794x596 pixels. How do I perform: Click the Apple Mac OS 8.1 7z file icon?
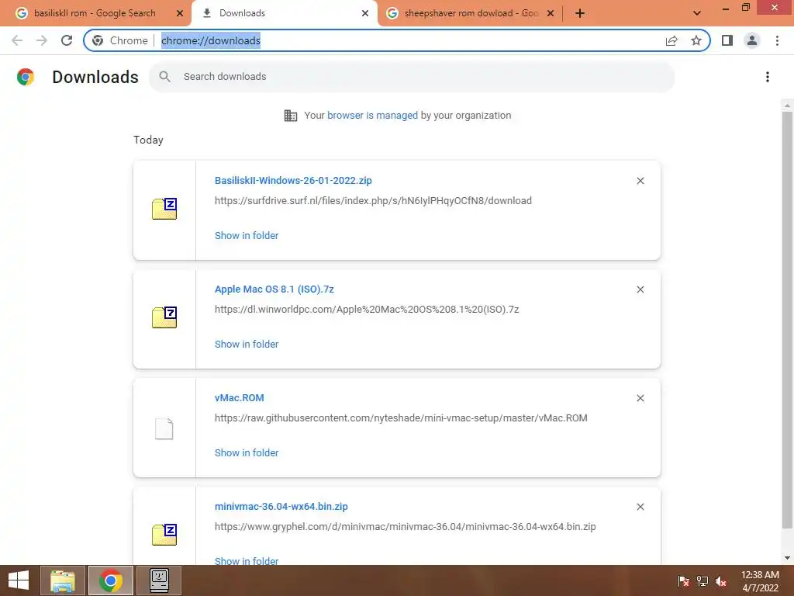tap(164, 317)
